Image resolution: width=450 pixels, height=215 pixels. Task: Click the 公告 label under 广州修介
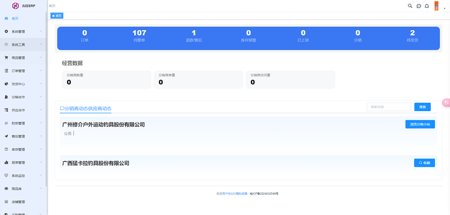[67, 134]
